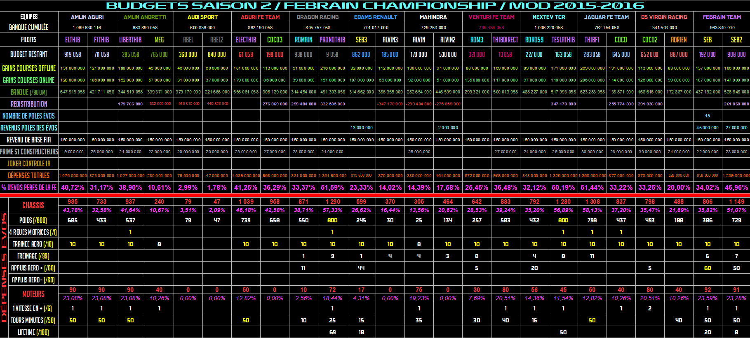
Task: Click the JOKER CONTROLE IA row label
Action: (x=29, y=163)
